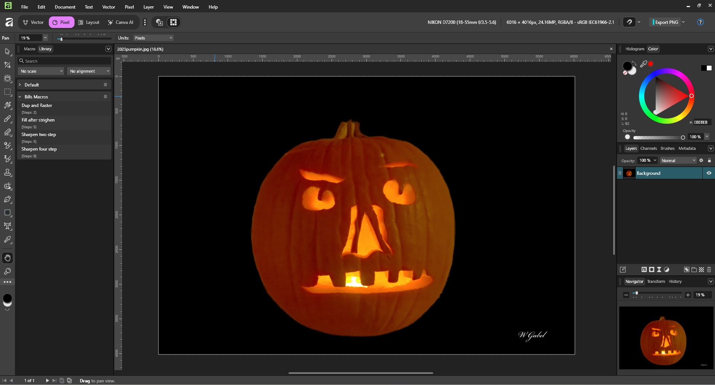Run the Sharpen two step macro
This screenshot has height=385, width=715.
pos(39,135)
